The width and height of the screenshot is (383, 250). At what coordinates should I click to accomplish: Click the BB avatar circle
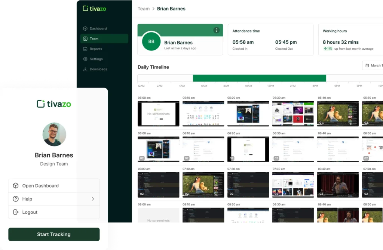tap(151, 41)
